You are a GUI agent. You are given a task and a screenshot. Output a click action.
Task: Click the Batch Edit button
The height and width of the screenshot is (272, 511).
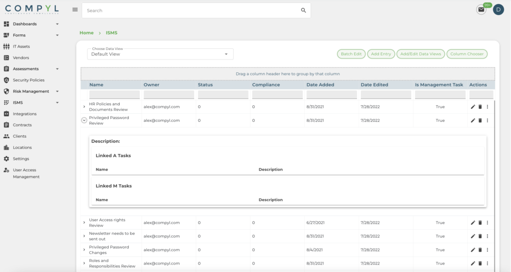click(x=351, y=54)
